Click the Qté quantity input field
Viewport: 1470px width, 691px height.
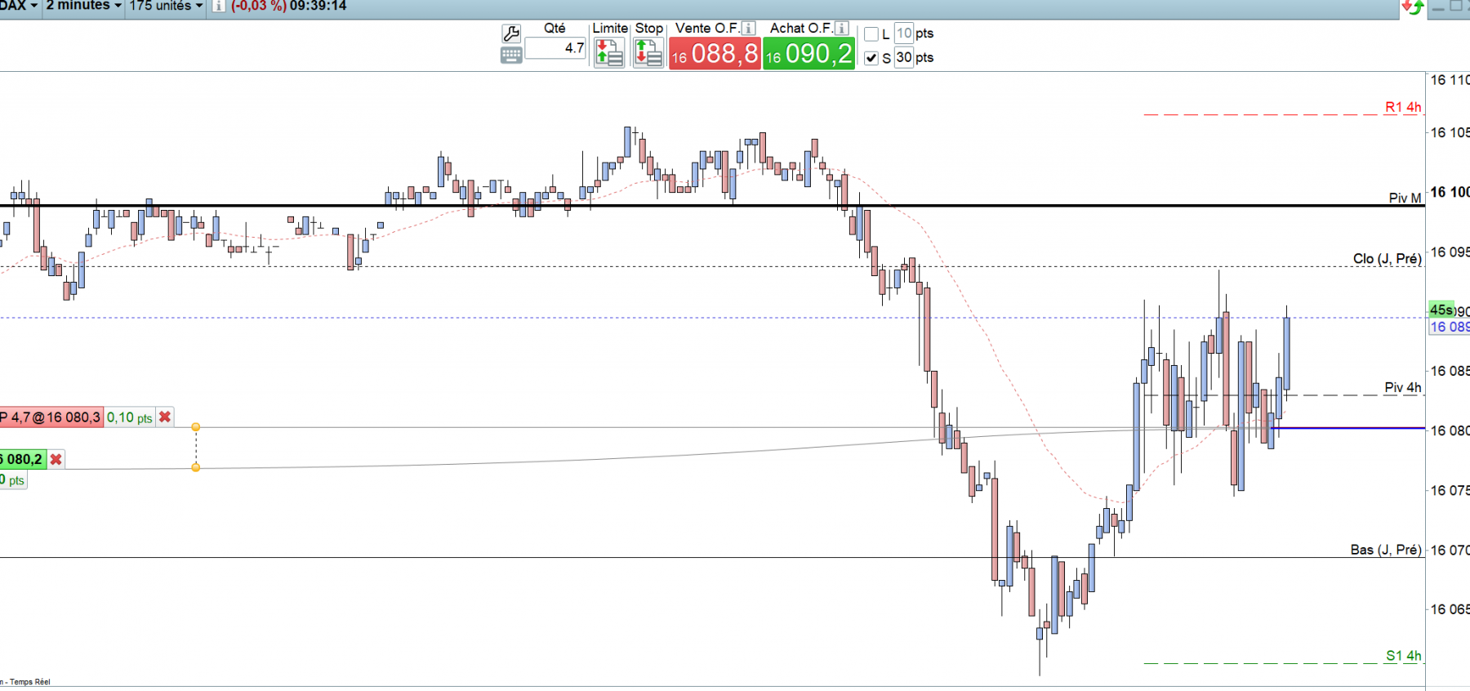(555, 48)
